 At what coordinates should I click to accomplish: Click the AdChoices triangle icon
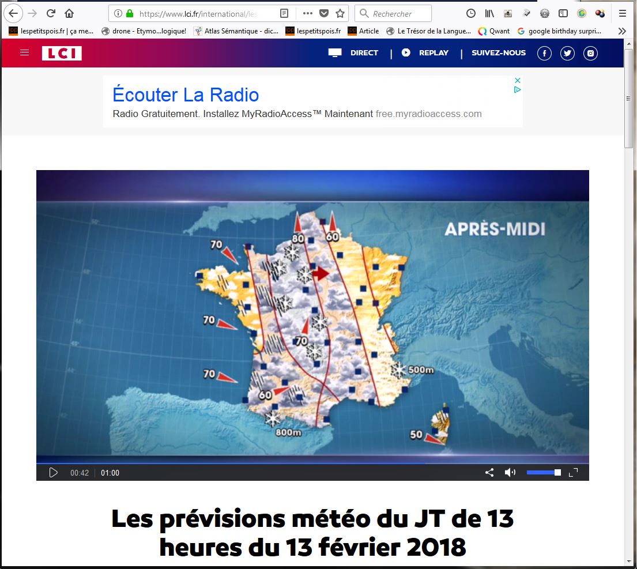[x=518, y=90]
